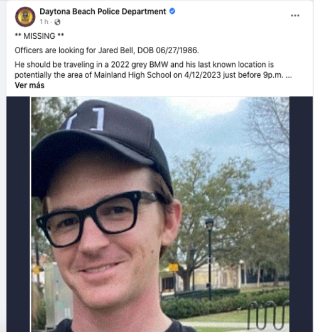Open the Daytona Beach Police Department page name
The image size is (314, 332).
pyautogui.click(x=103, y=11)
